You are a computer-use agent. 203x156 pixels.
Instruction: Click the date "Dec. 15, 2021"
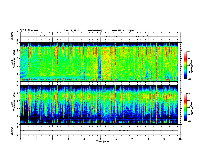tap(72, 31)
